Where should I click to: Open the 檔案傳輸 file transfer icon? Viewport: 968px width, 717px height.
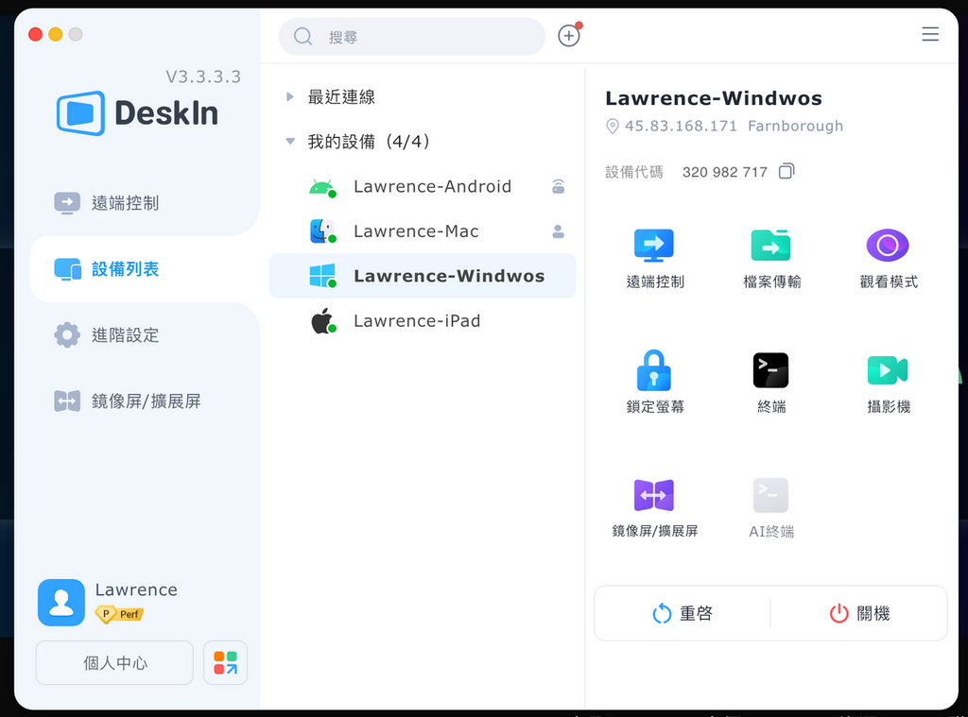click(x=770, y=246)
